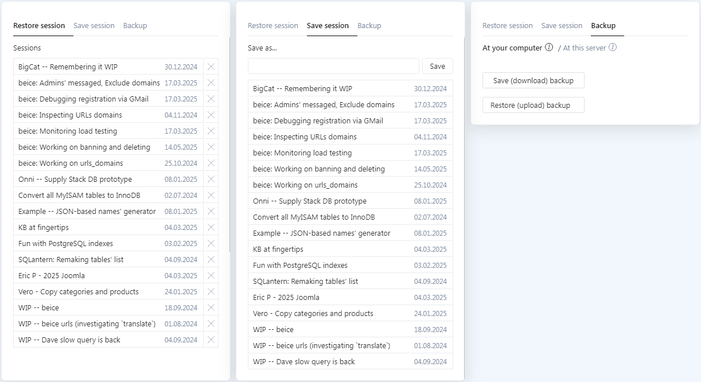Switch to Save session in the right panel
The image size is (701, 382).
pos(562,25)
